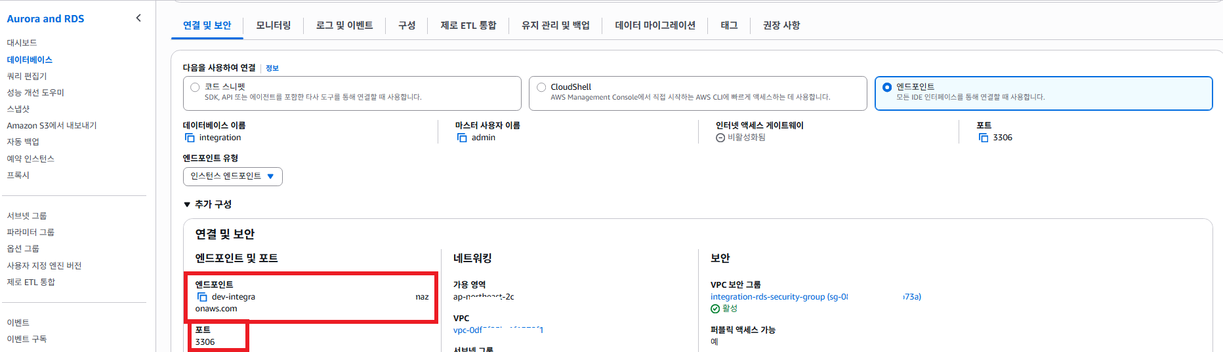This screenshot has width=1223, height=352.
Task: Open the vpc-0df VPC link
Action: coord(498,330)
